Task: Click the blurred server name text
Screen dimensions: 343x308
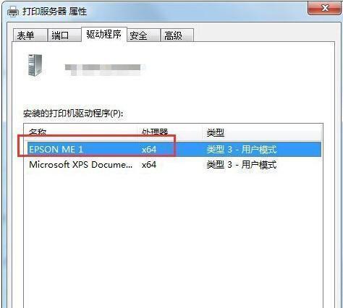Action: (x=103, y=69)
